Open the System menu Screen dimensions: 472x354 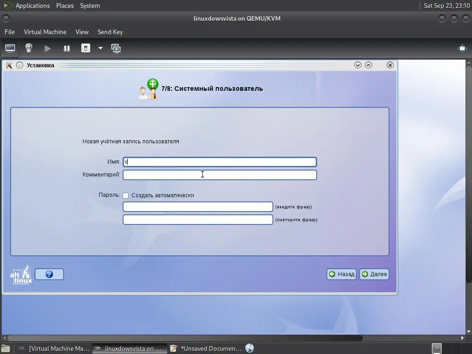click(90, 6)
